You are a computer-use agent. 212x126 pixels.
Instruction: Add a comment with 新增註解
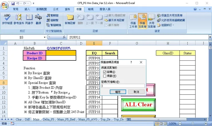coord(70,19)
